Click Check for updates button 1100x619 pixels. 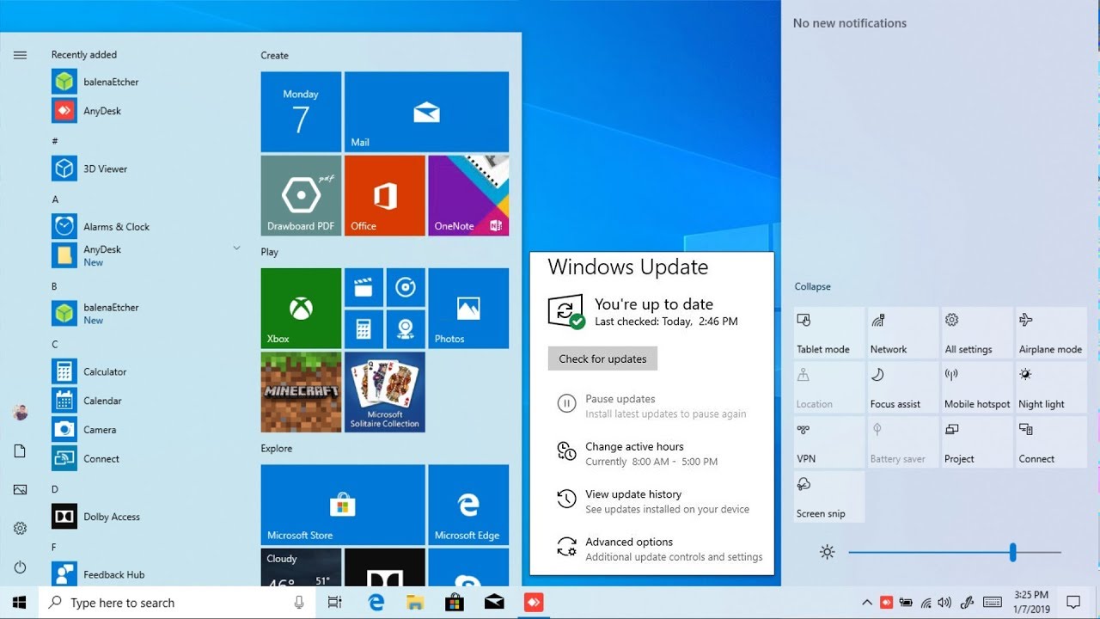point(602,359)
